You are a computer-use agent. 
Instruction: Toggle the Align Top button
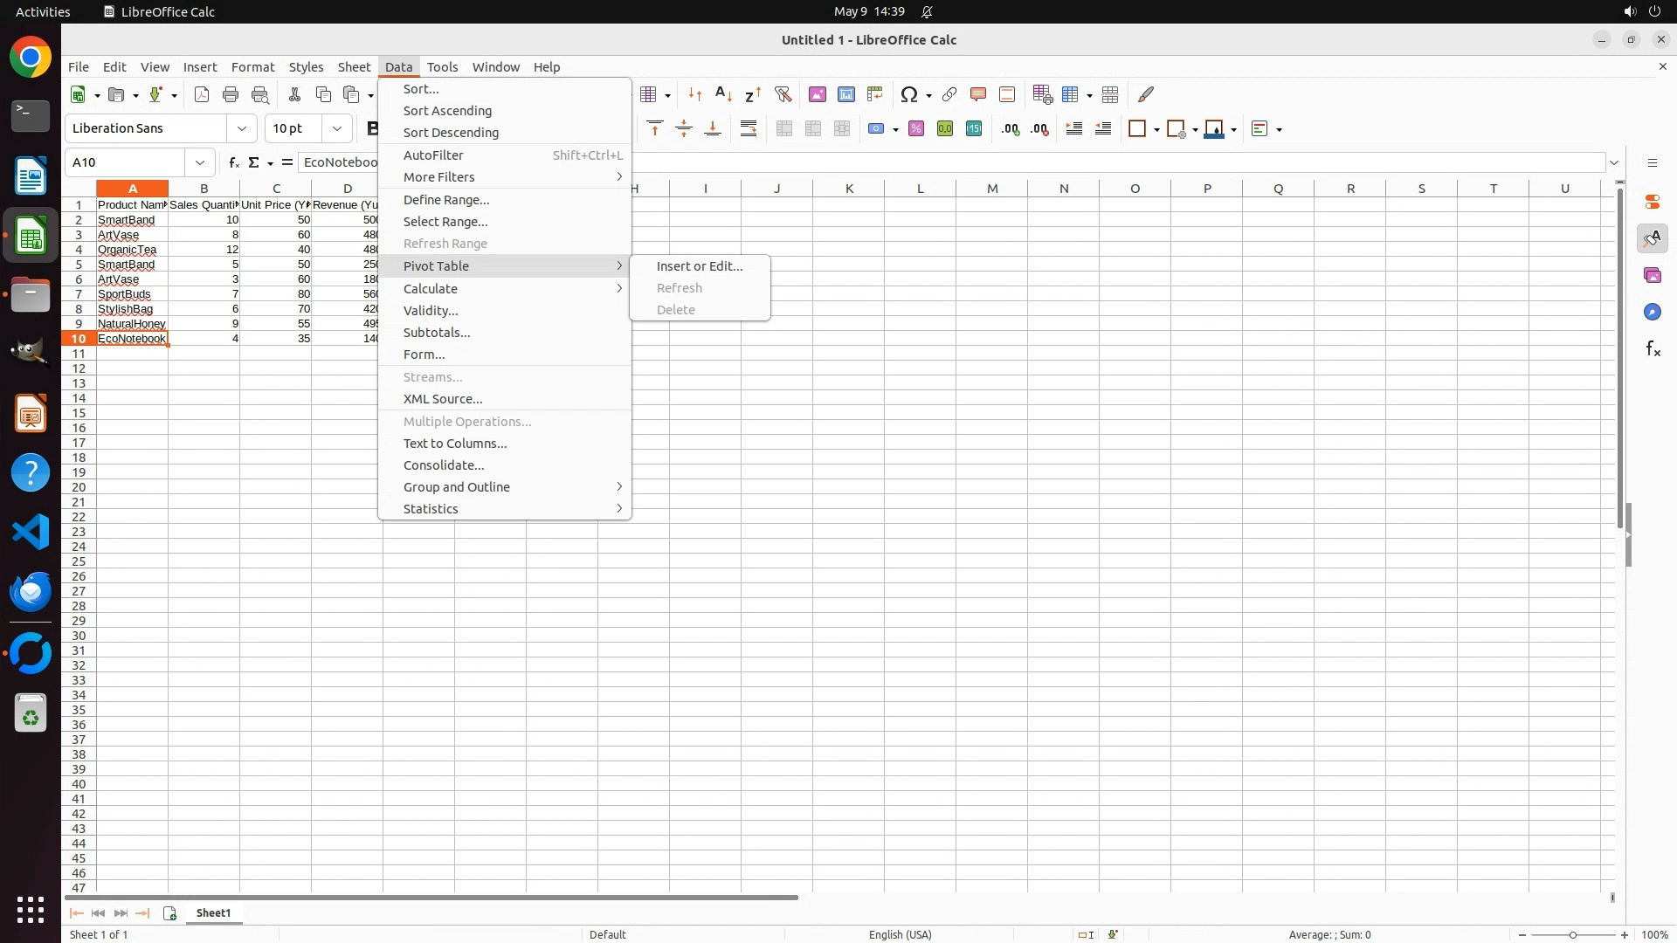655,128
